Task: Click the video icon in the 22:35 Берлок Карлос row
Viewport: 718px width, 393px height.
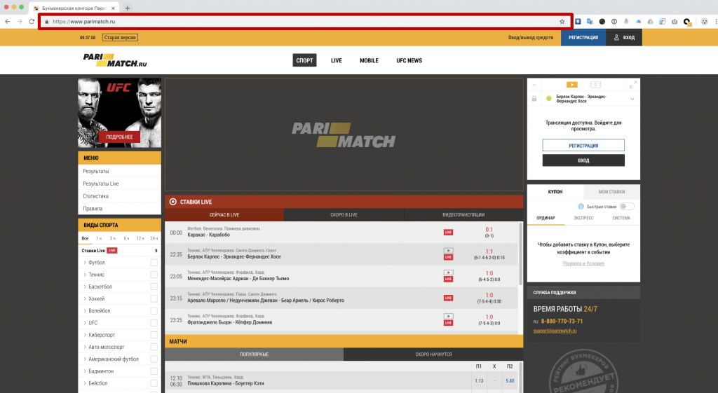Action: 448,251
